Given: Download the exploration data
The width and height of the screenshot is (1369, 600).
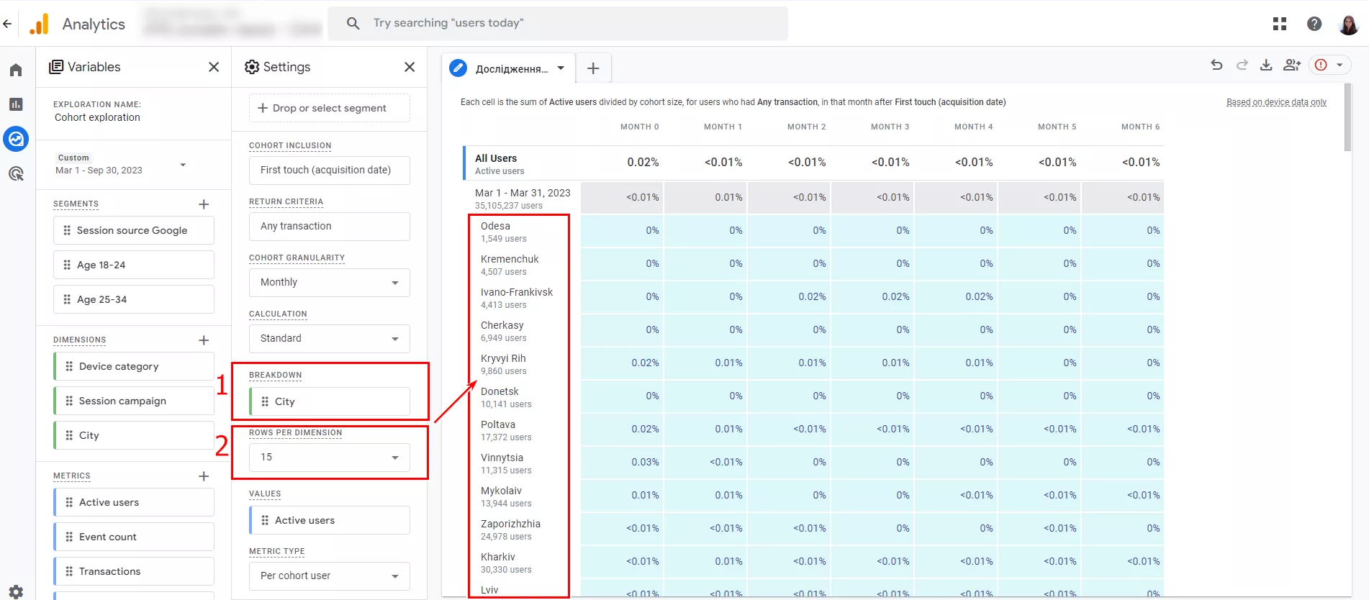Looking at the screenshot, I should click(1266, 65).
